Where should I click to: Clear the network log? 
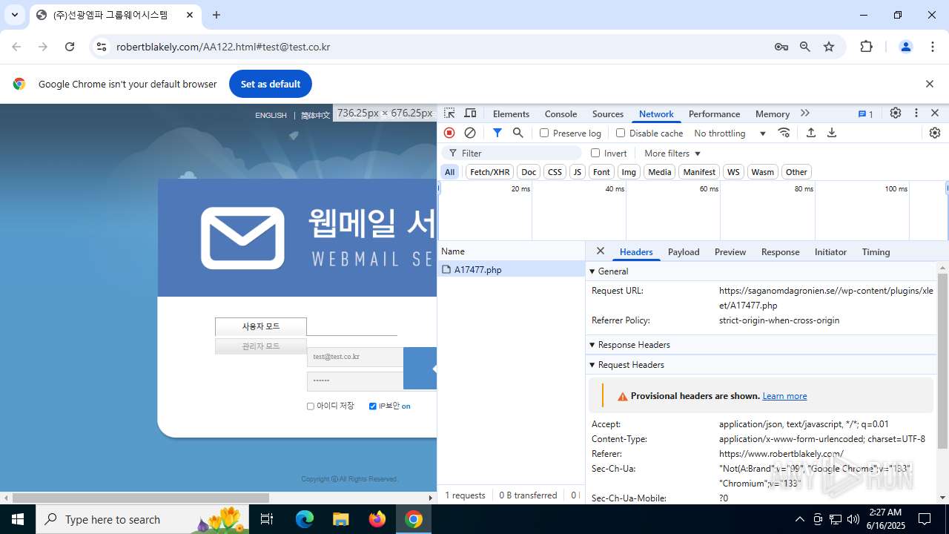pyautogui.click(x=470, y=133)
